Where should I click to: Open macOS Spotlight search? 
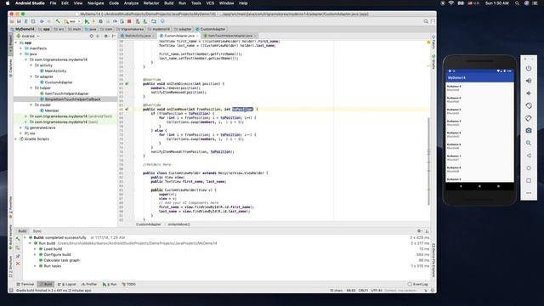coord(517,3)
